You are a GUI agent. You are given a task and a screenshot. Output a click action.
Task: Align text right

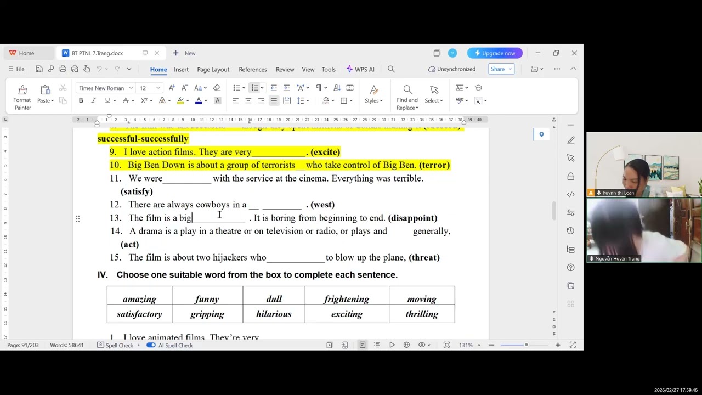point(261,100)
